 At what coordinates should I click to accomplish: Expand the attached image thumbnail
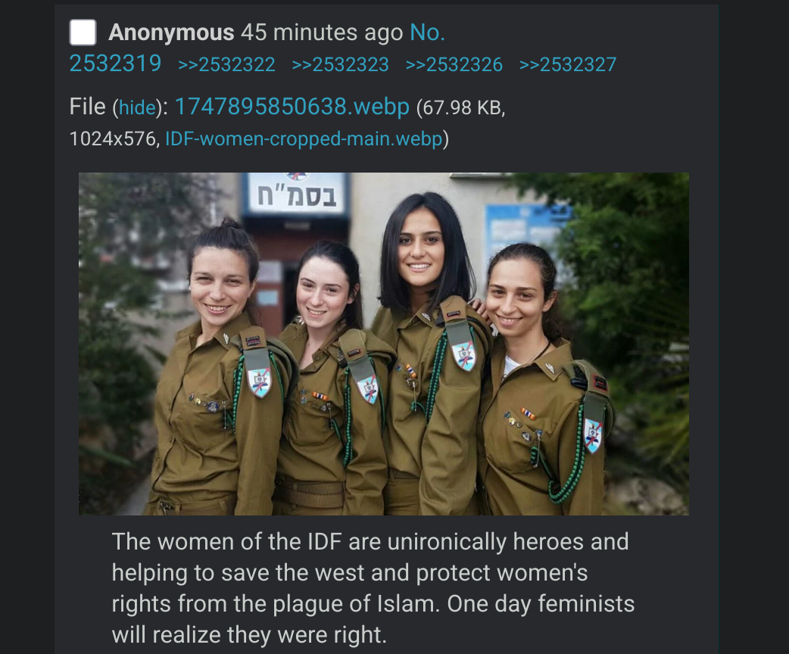pos(383,344)
